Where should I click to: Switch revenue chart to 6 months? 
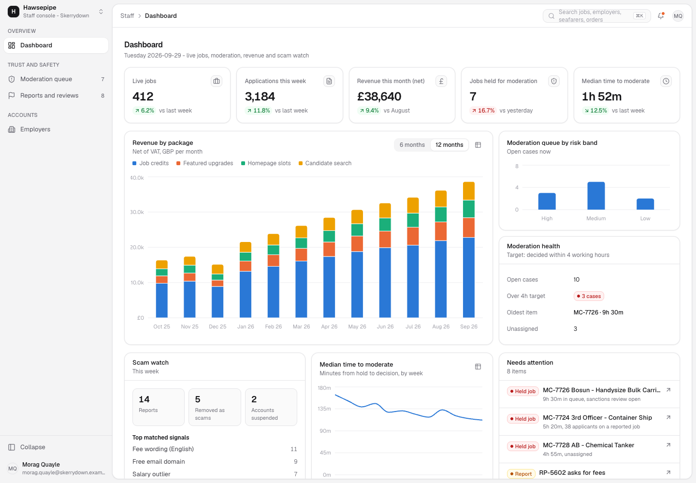pyautogui.click(x=412, y=145)
